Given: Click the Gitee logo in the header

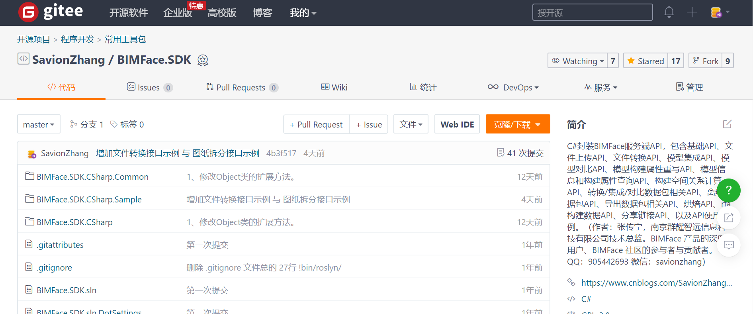Looking at the screenshot, I should click(x=51, y=12).
